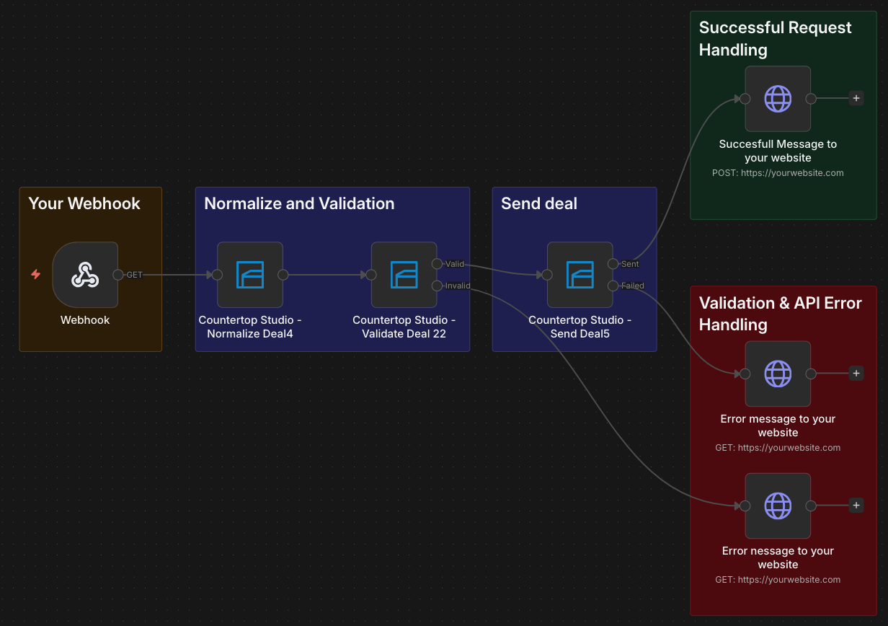The image size is (888, 626).
Task: Select the 'Normalize and Validation' sticky note heading
Action: pos(299,203)
